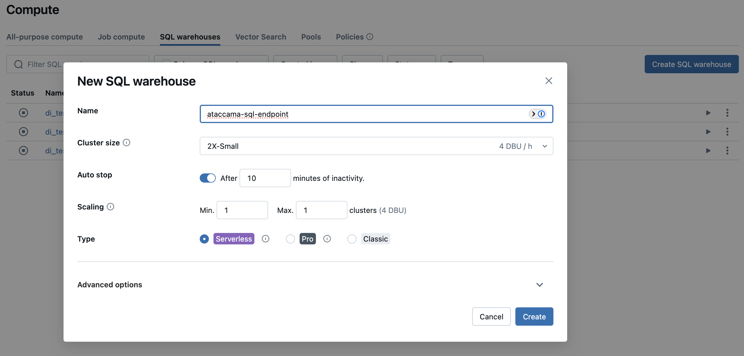Open the kebab menu on the last warehouse row
This screenshot has height=356, width=744.
click(727, 151)
